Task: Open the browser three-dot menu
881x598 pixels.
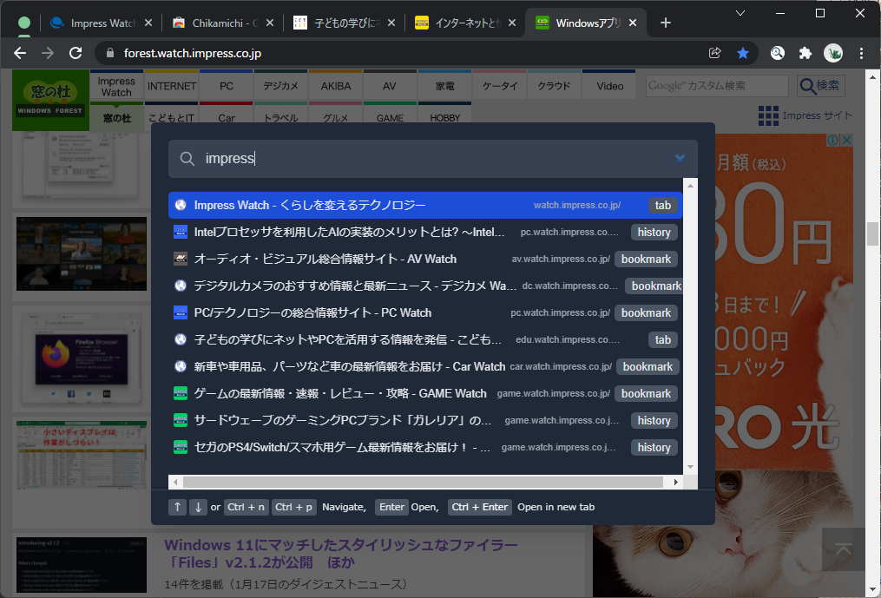Action: 862,52
